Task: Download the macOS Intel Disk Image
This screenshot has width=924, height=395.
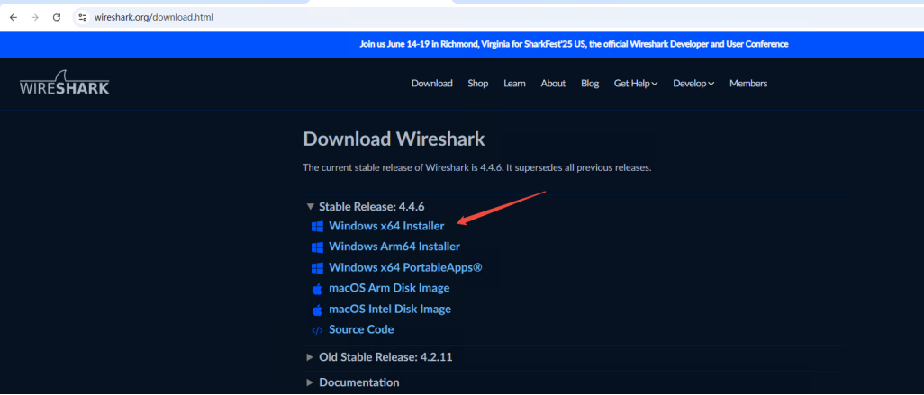Action: [x=390, y=309]
